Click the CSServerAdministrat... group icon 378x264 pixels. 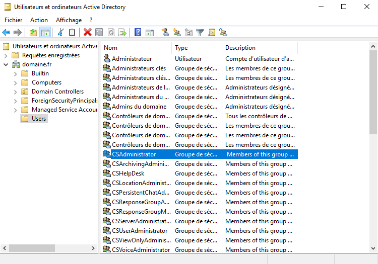(106, 221)
